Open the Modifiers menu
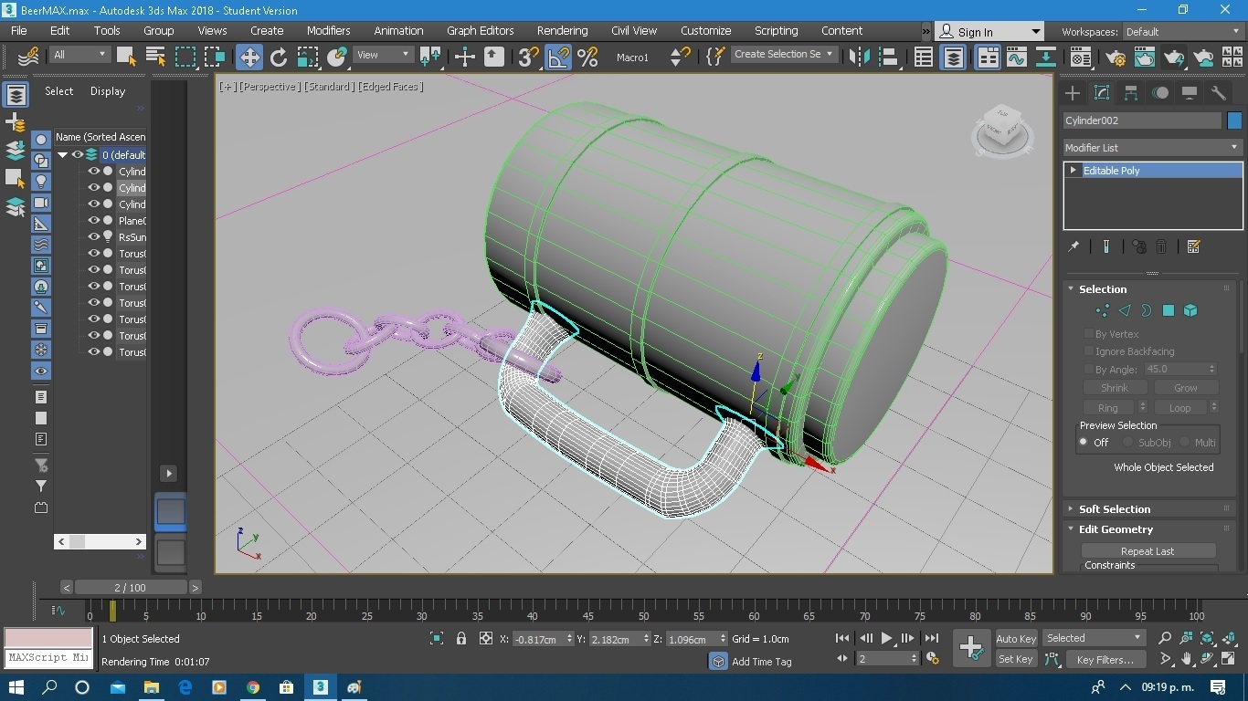The image size is (1248, 701). click(x=328, y=30)
